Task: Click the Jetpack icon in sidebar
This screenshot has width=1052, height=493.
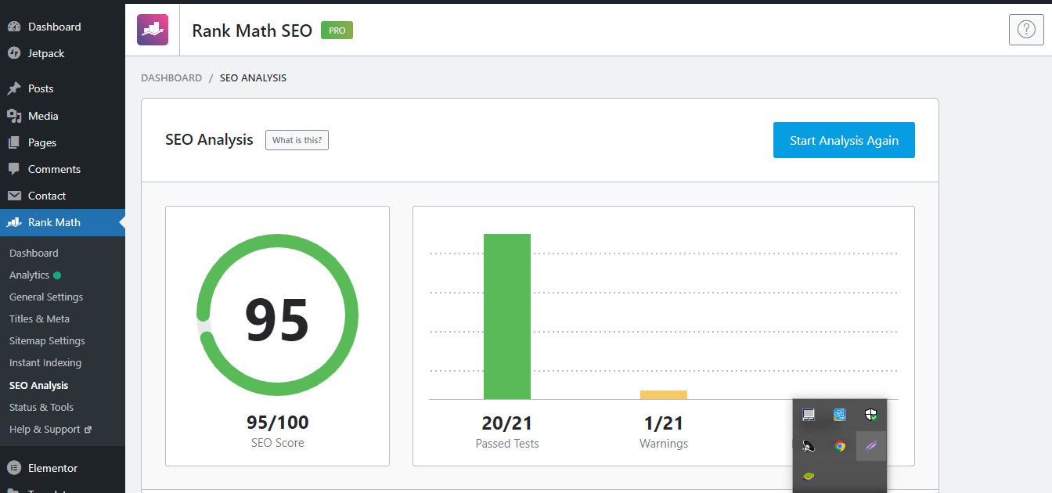Action: 14,53
